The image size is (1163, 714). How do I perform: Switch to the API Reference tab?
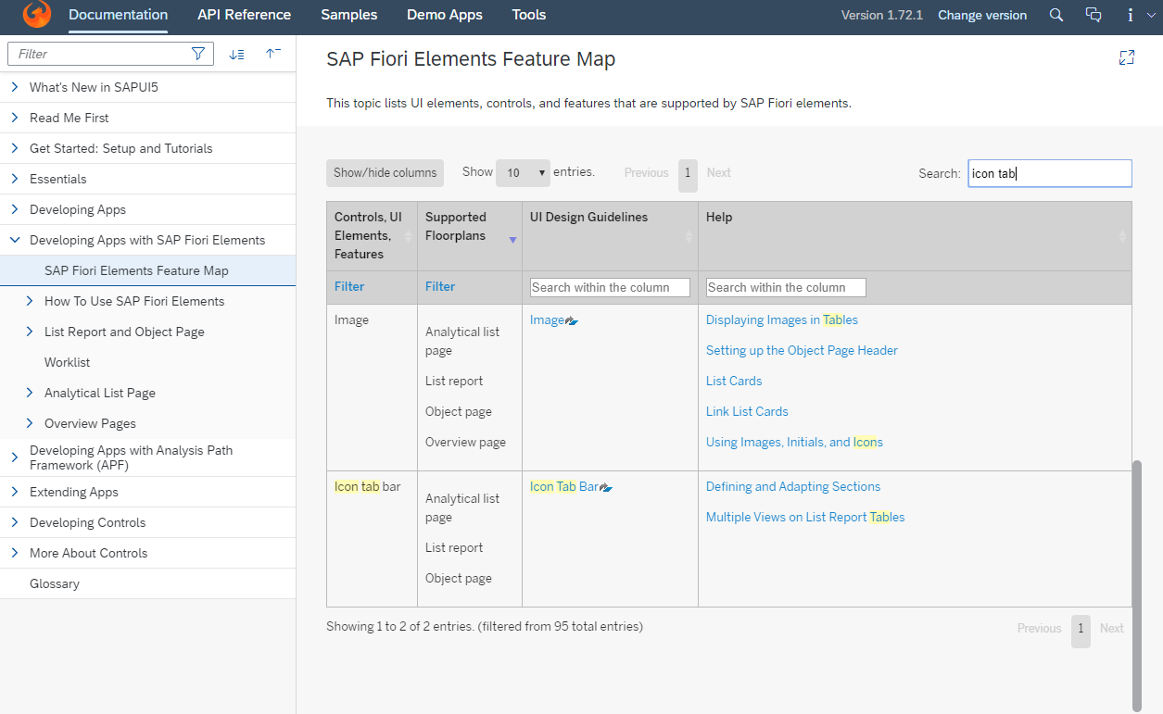[244, 15]
